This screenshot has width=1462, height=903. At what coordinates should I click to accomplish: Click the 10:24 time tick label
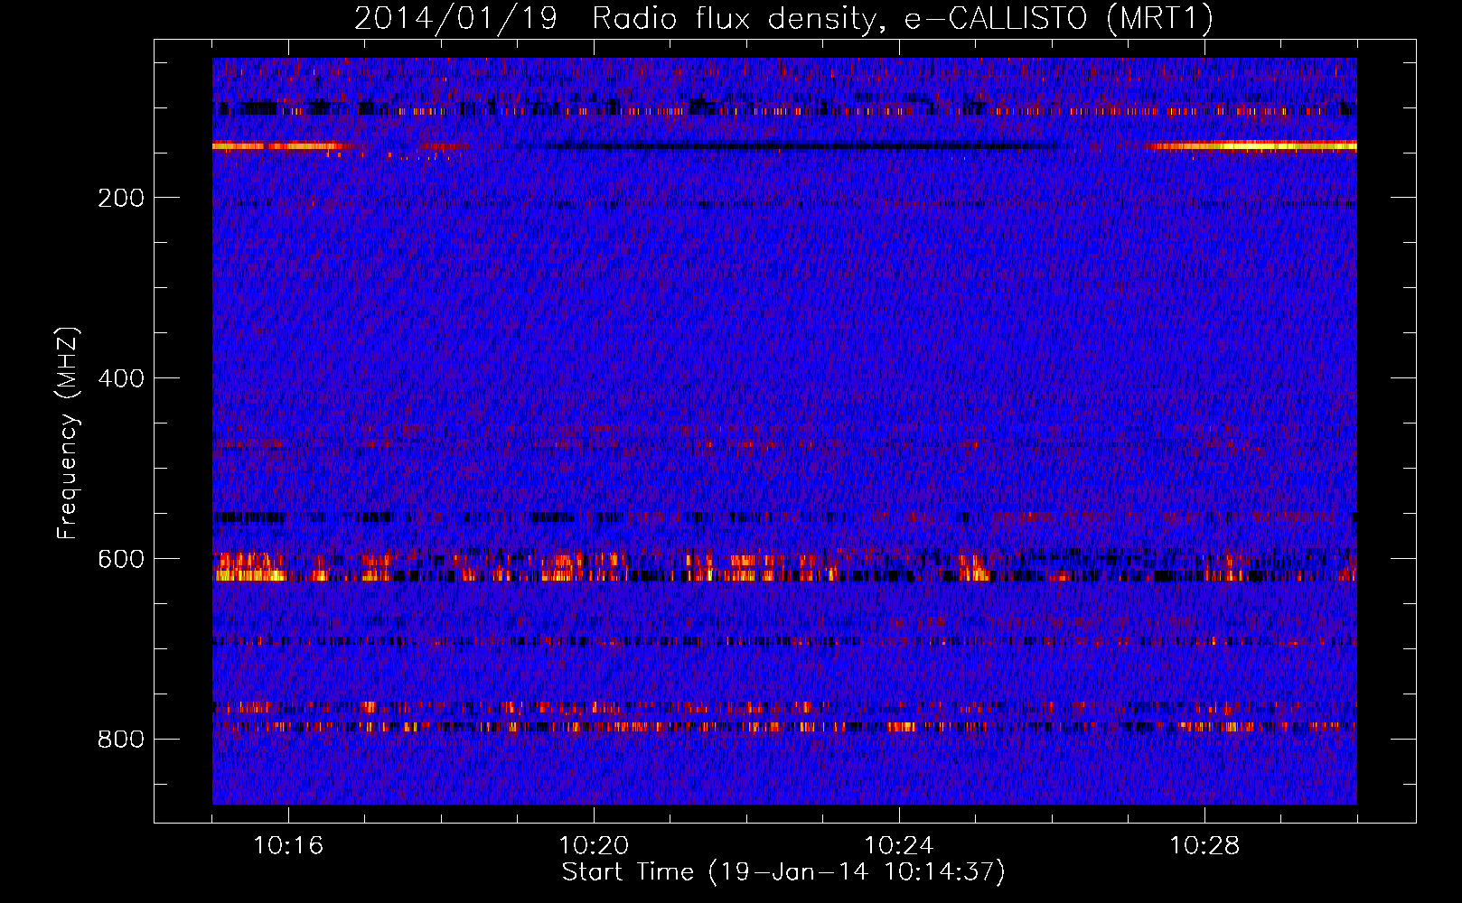(x=899, y=846)
